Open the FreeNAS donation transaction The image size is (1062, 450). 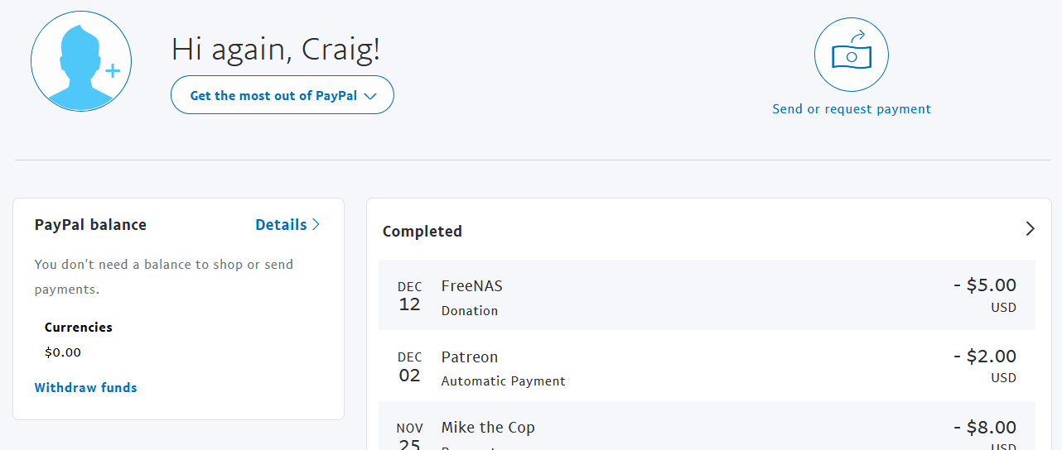pos(707,295)
